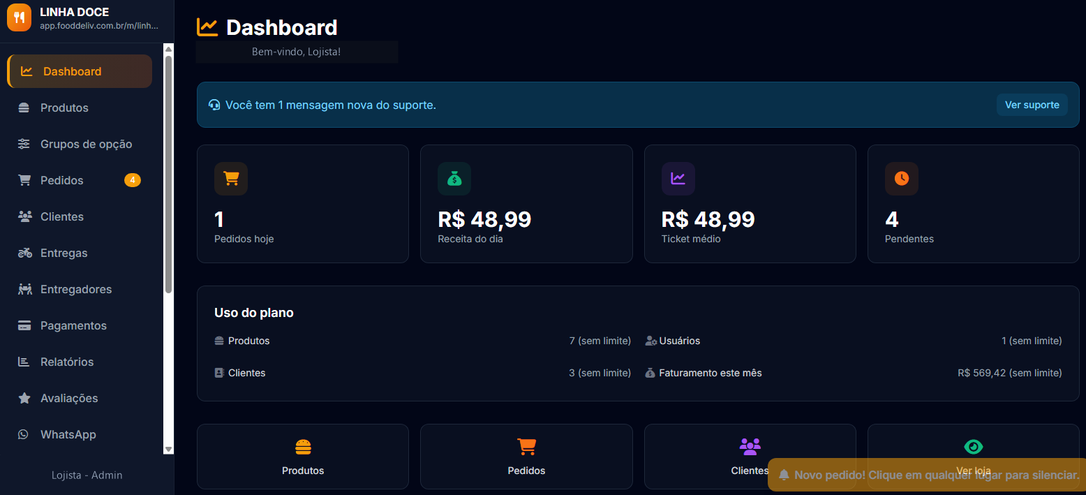The image size is (1086, 495).
Task: Click the headset icon in support banner
Action: [x=214, y=105]
